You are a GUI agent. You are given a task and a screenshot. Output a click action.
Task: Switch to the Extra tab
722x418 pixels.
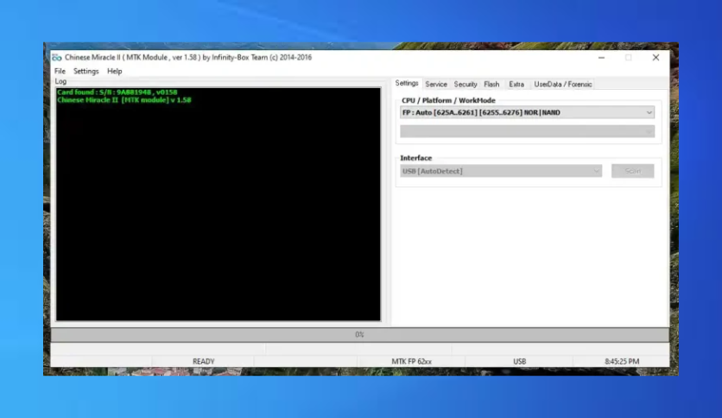(x=516, y=85)
